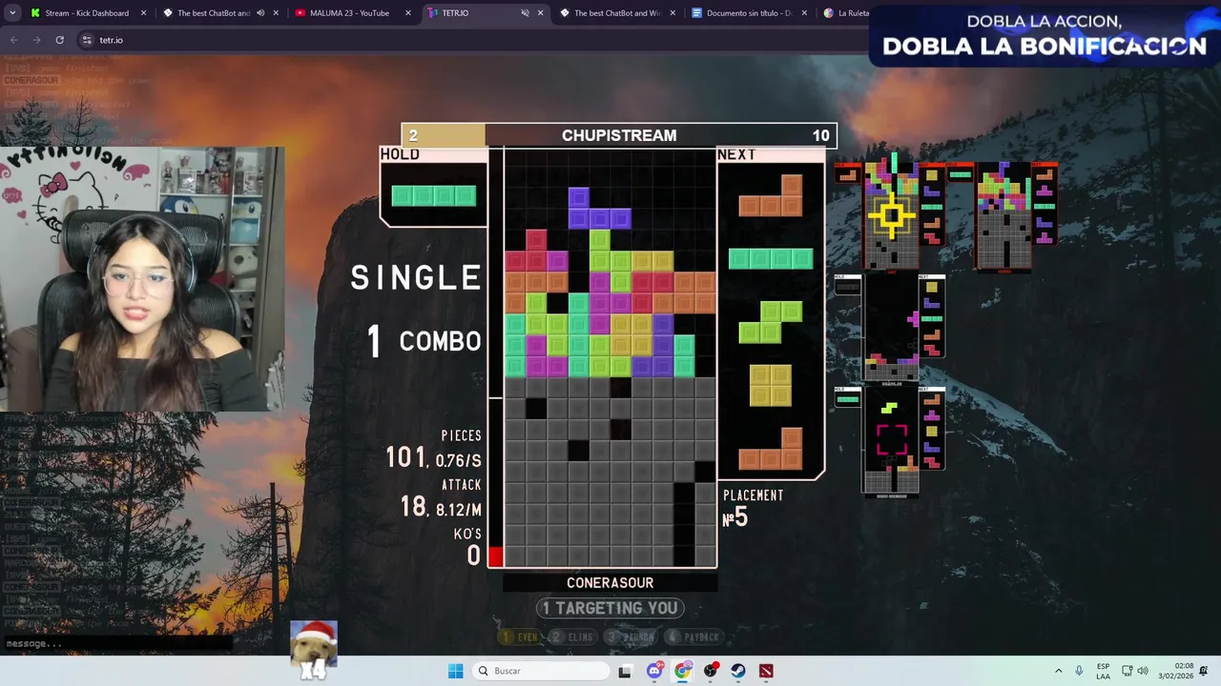
Task: Click the PLACEMENT №5 indicator
Action: 754,509
